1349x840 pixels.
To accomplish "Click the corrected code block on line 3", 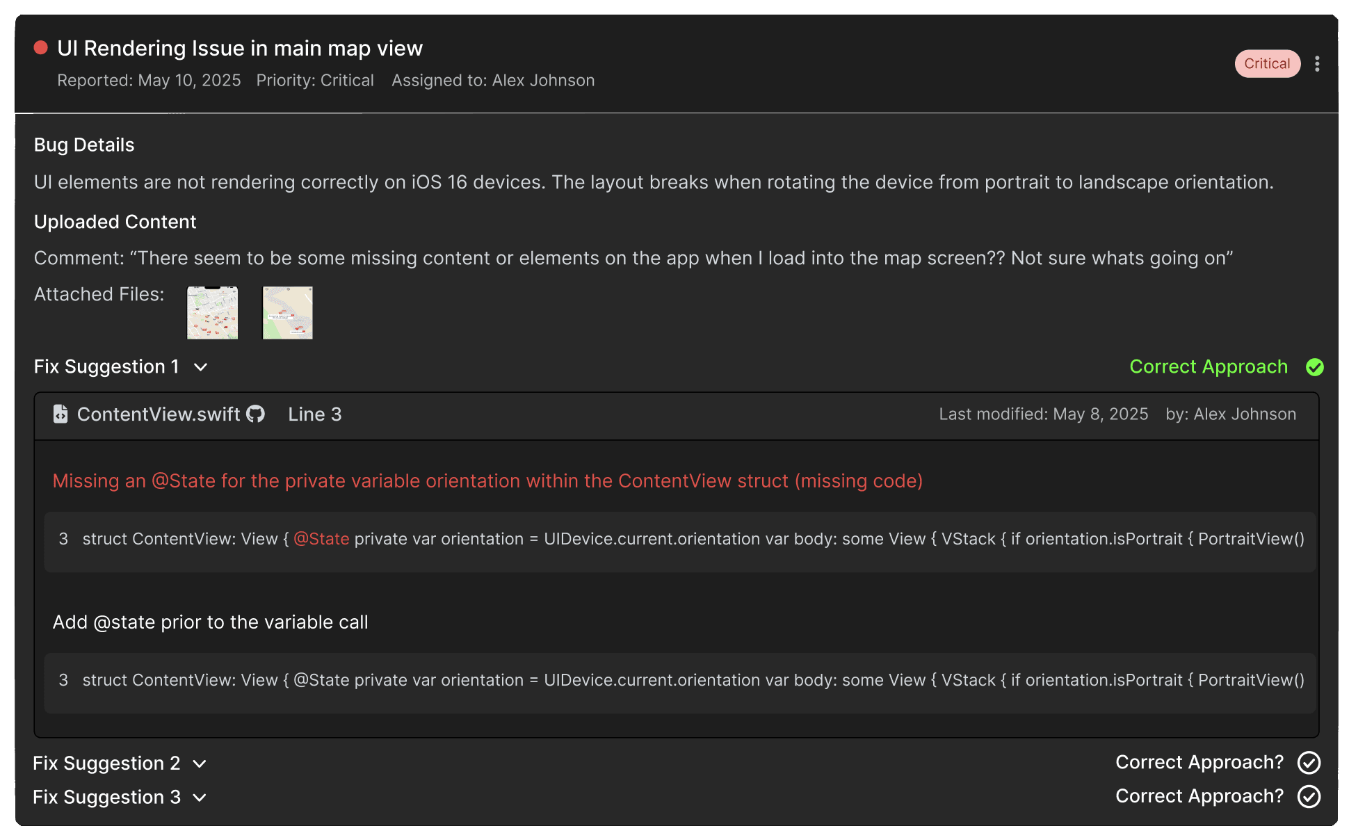I will (x=680, y=682).
